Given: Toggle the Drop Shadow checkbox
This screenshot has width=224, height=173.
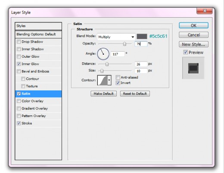Looking at the screenshot, I should coord(19,42).
